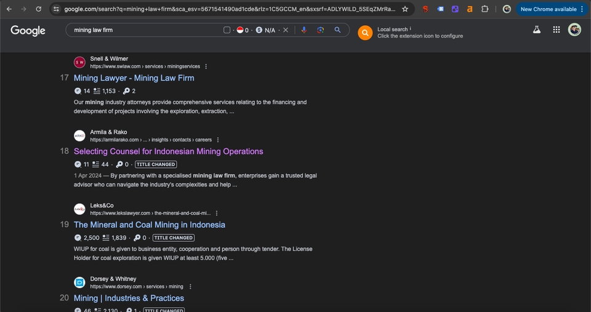Search by image with Google Lens icon
Screen dimensions: 591x312
(320, 30)
